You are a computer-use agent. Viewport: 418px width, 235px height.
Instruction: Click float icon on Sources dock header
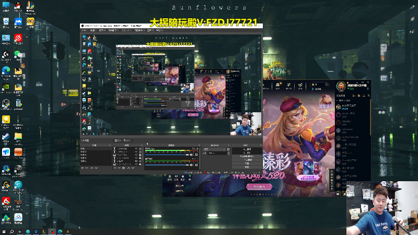point(142,145)
